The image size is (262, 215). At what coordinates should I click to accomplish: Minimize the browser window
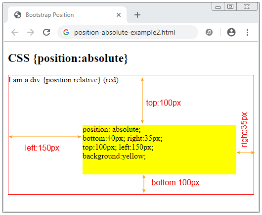coord(218,7)
